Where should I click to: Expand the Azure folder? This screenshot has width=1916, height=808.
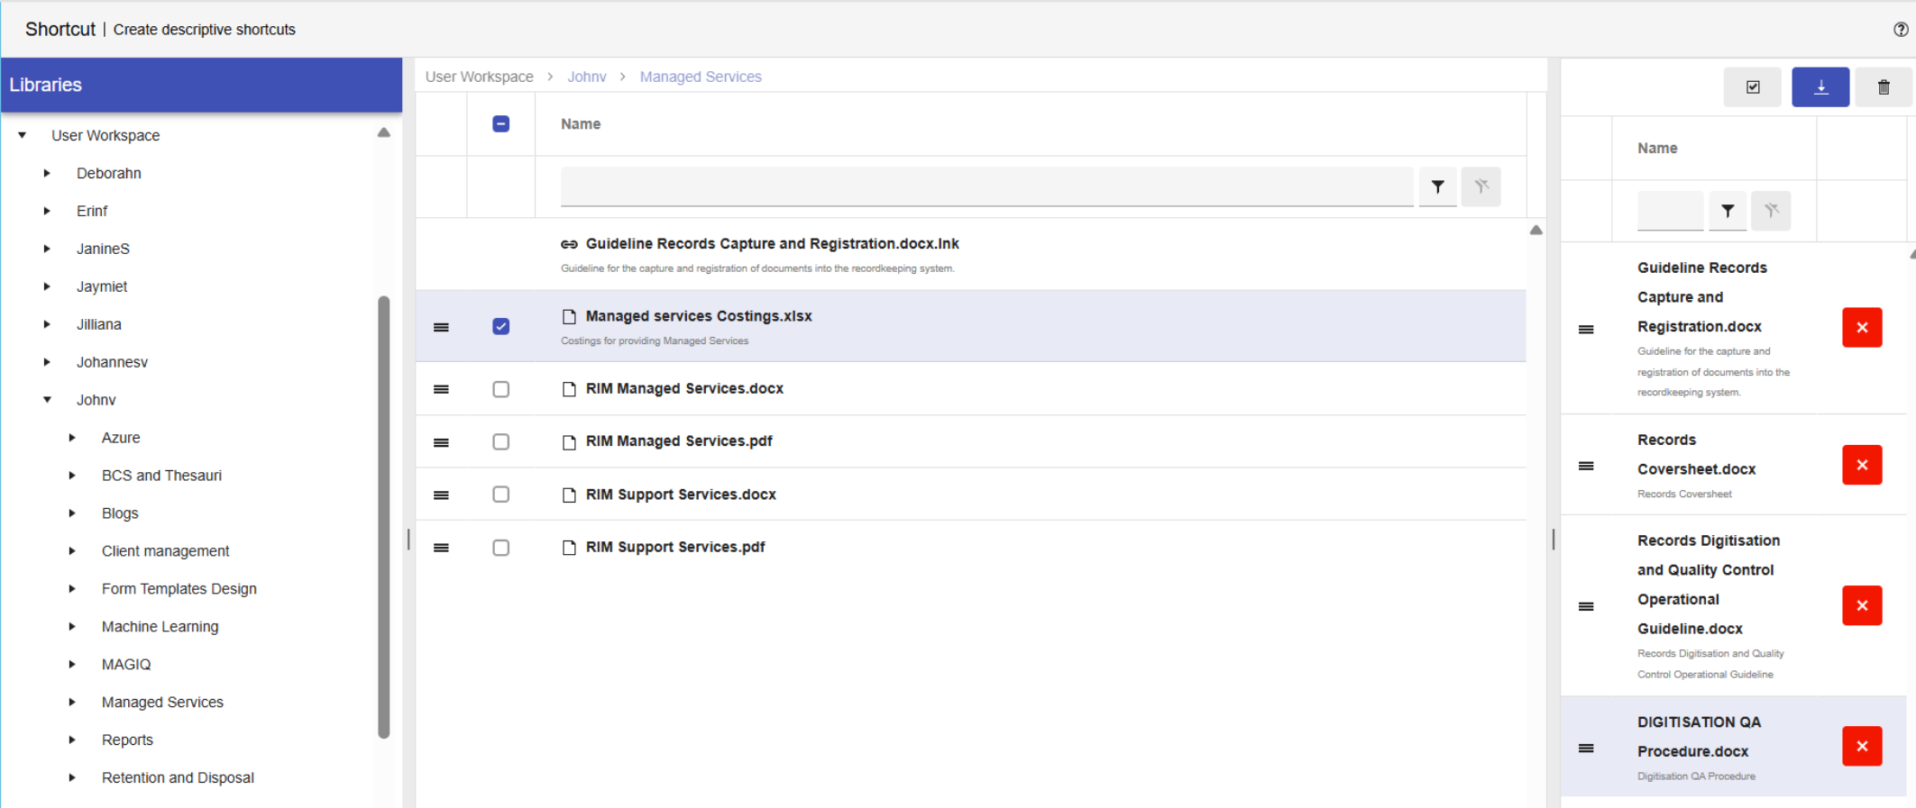(x=72, y=438)
